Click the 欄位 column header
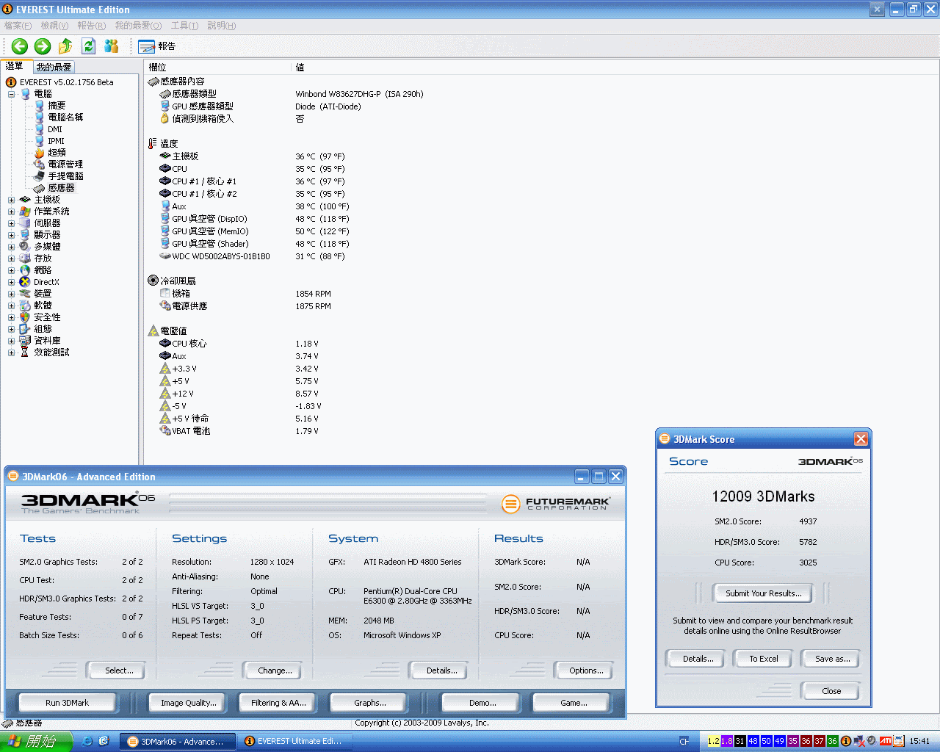The height and width of the screenshot is (752, 940). coord(158,67)
